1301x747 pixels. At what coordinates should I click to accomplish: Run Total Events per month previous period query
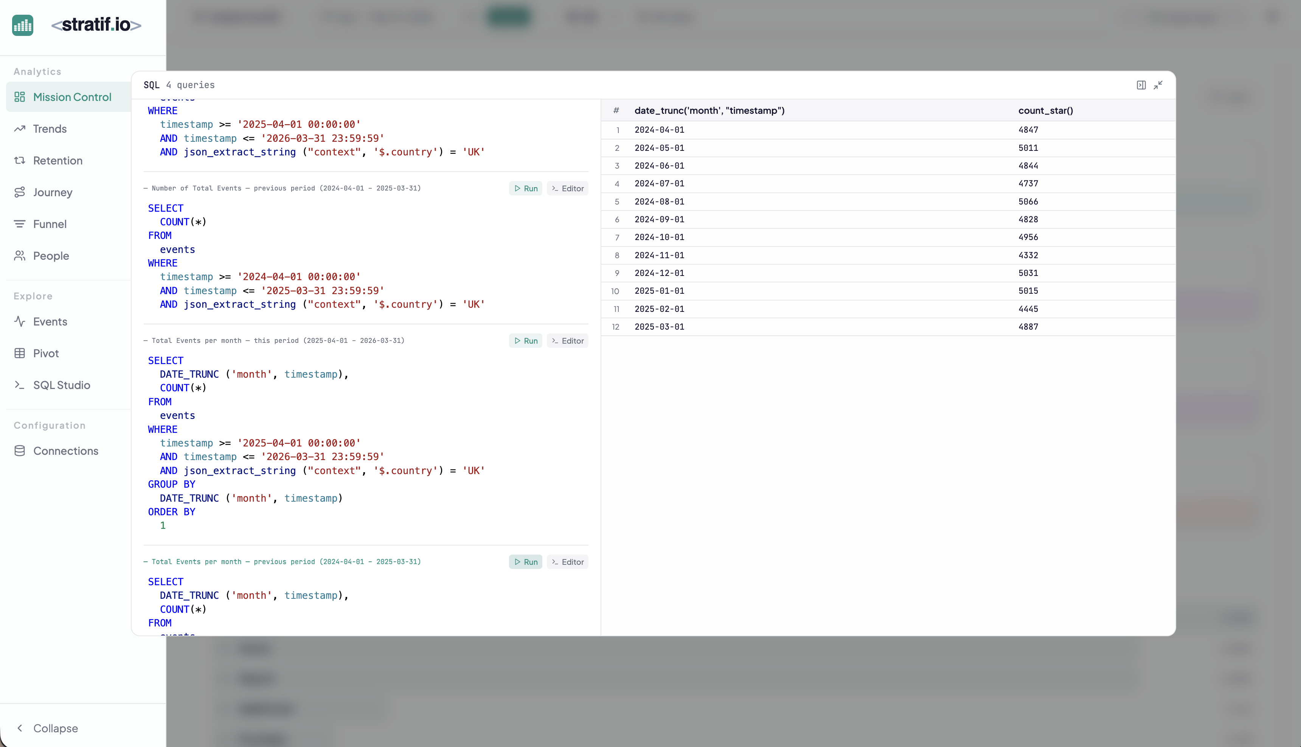pos(526,562)
